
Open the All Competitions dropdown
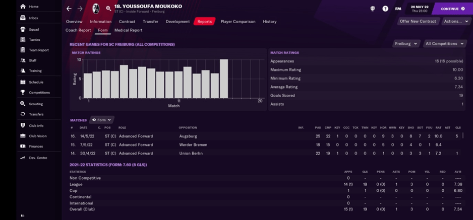click(444, 44)
